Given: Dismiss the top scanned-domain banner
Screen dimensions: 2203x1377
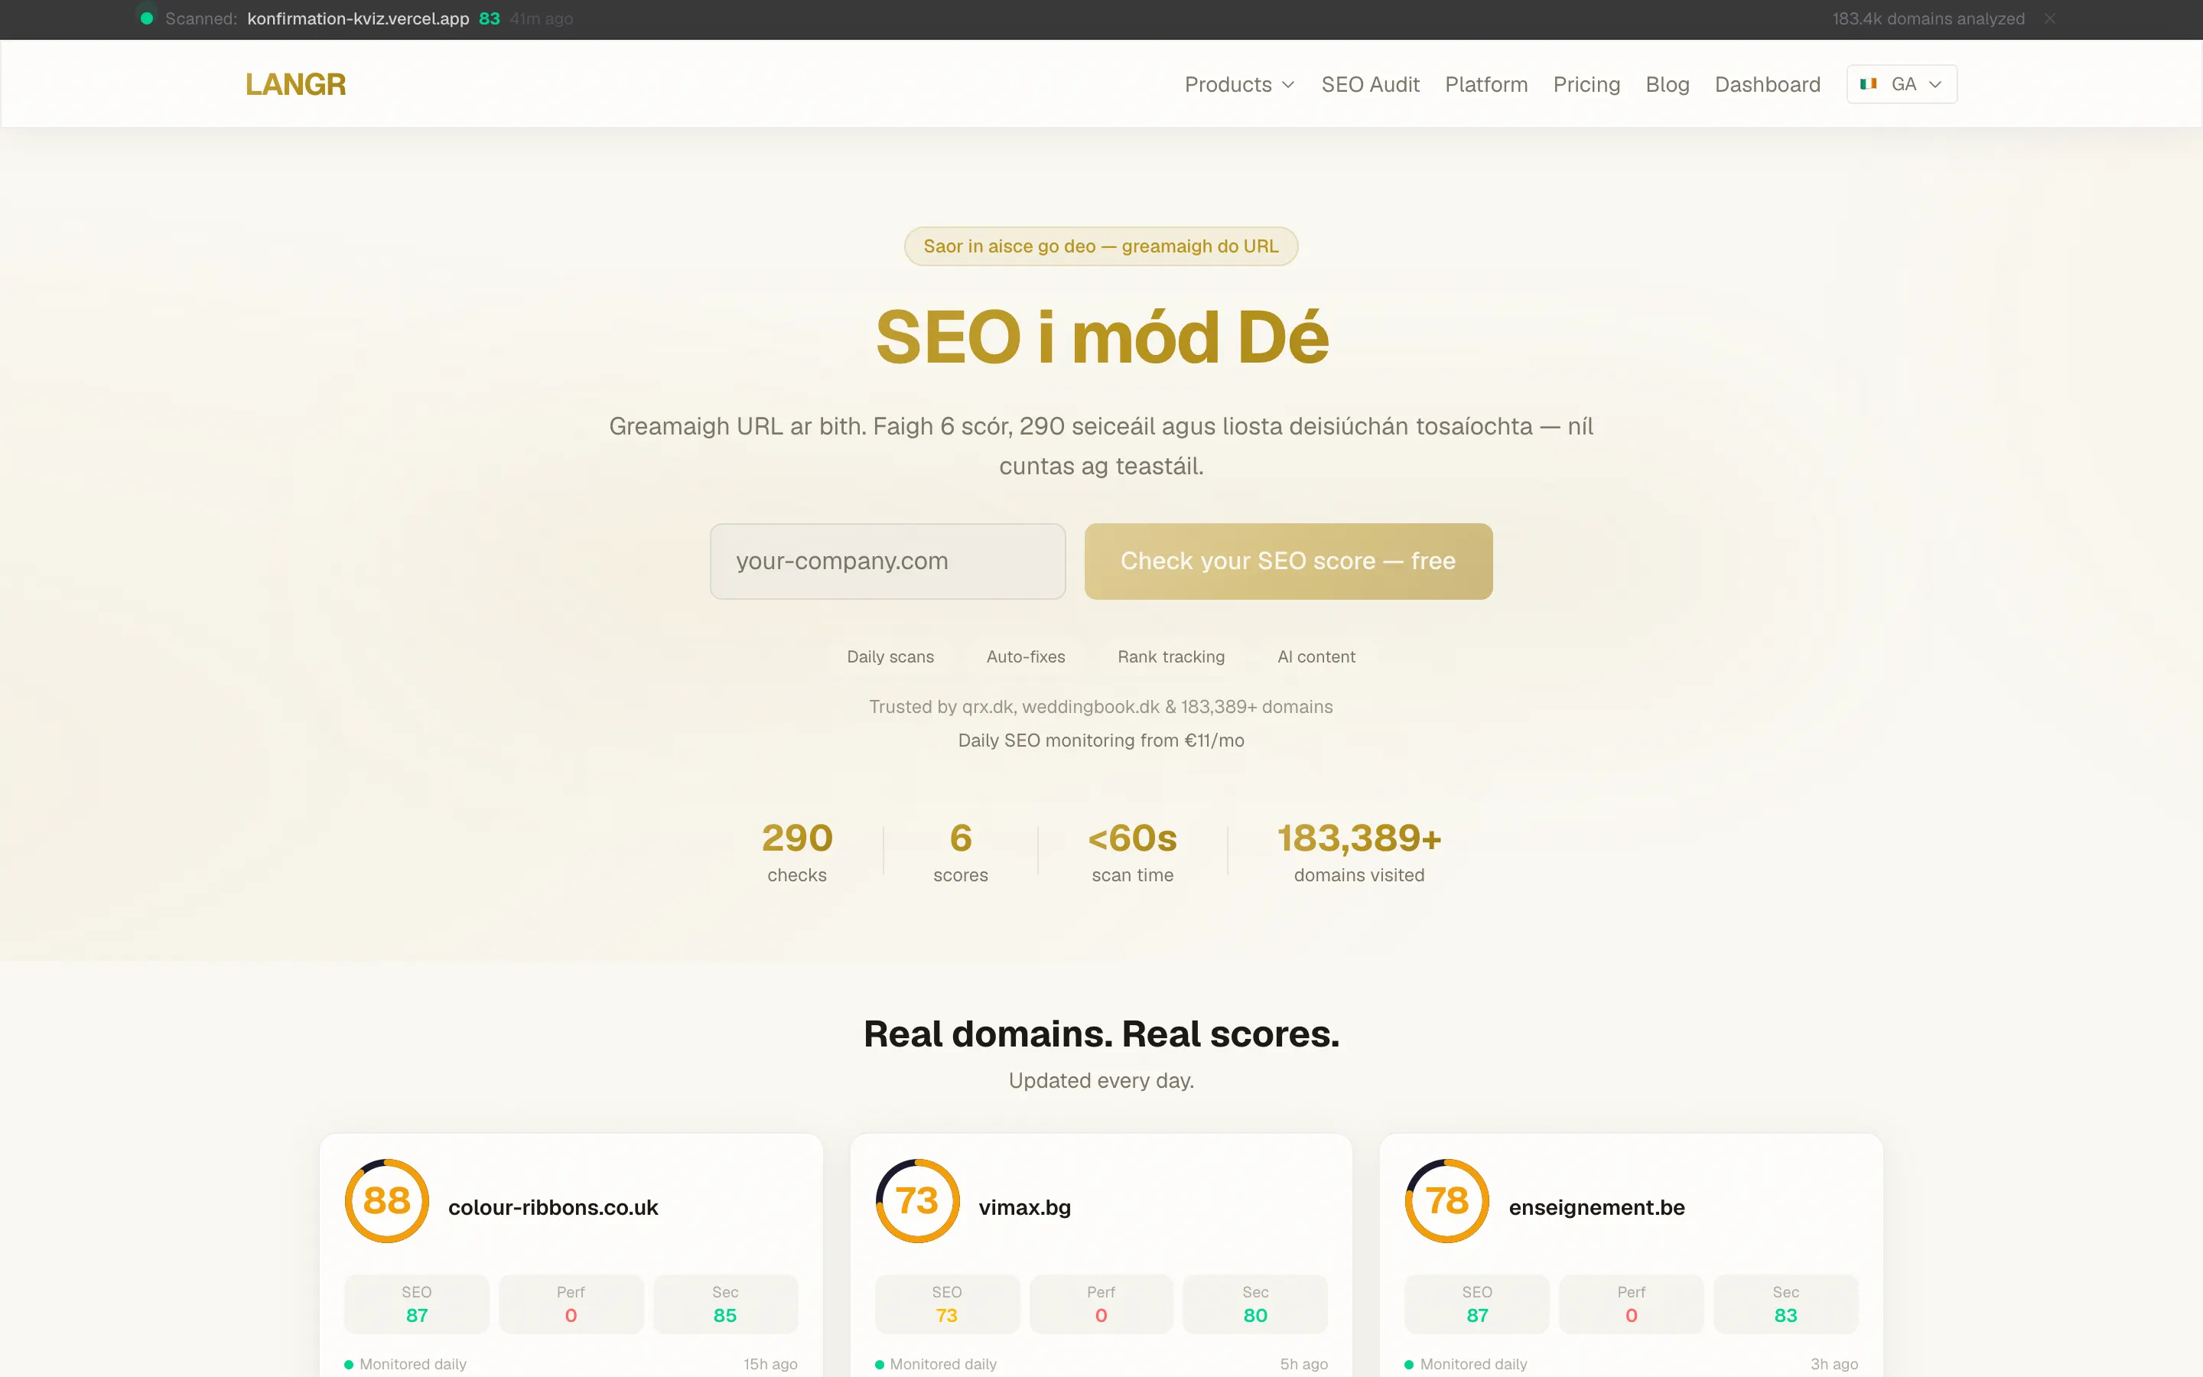Looking at the screenshot, I should (x=2049, y=19).
